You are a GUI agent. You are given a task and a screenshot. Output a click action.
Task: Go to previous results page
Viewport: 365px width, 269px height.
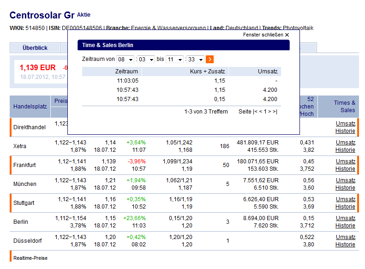click(261, 112)
